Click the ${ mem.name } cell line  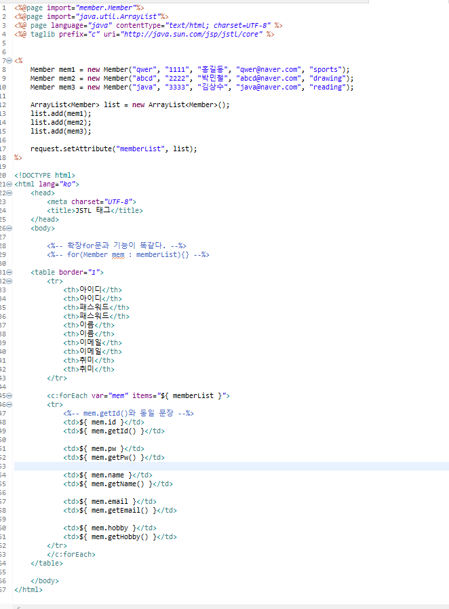coord(108,475)
